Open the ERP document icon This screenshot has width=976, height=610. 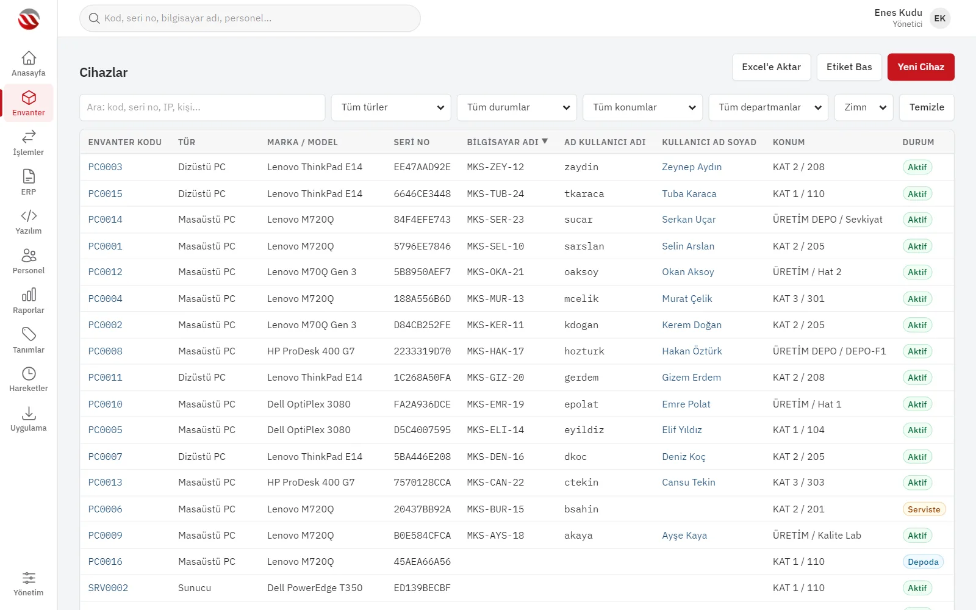coord(29,176)
